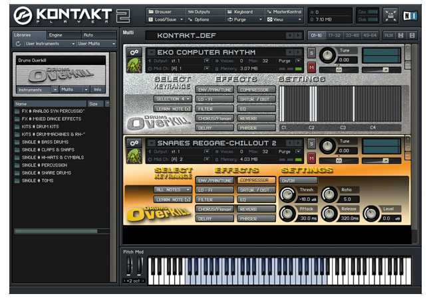This screenshot has height=300, width=429.
Task: Open the Load/Save menu
Action: (166, 19)
